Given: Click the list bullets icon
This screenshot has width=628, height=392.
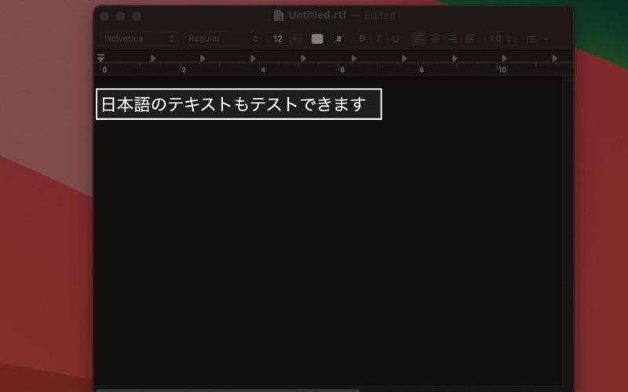Looking at the screenshot, I should 532,38.
